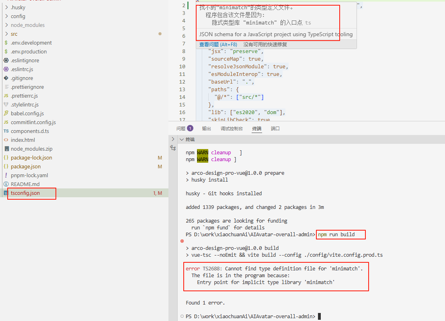Click the tsconfig.json file icon
The width and height of the screenshot is (445, 321).
(x=6, y=193)
